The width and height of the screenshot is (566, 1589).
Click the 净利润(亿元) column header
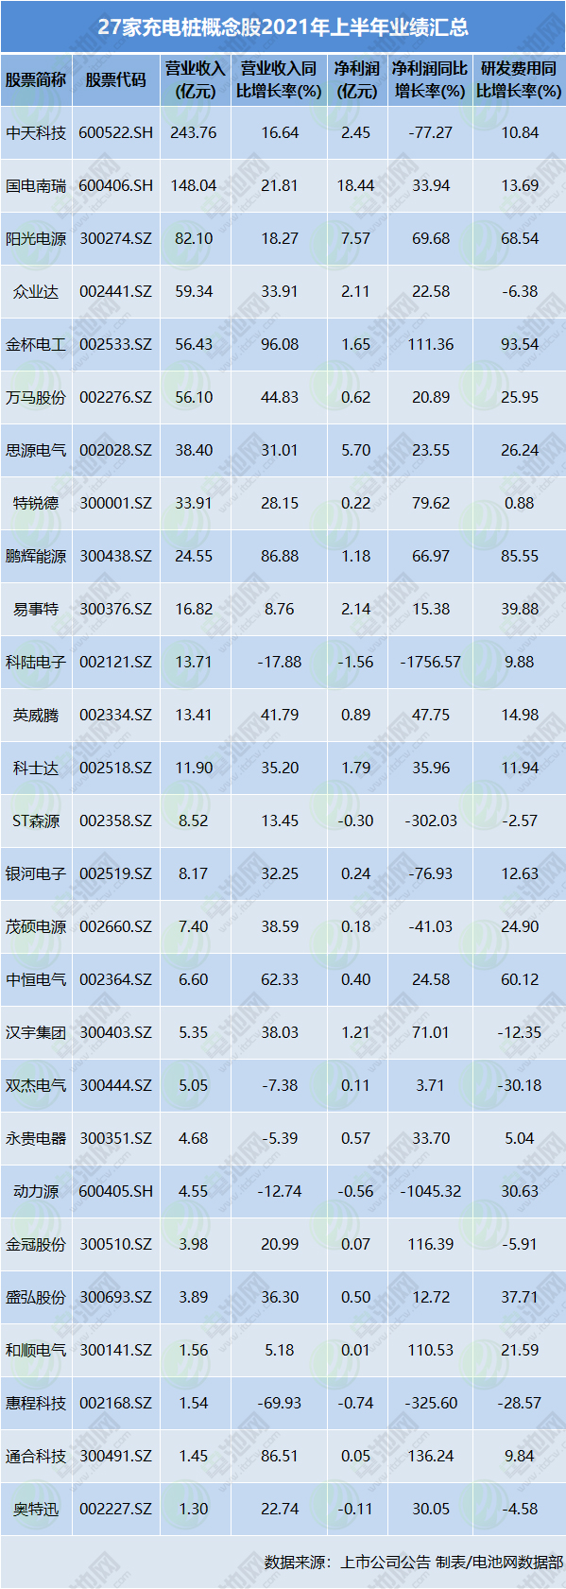(356, 79)
